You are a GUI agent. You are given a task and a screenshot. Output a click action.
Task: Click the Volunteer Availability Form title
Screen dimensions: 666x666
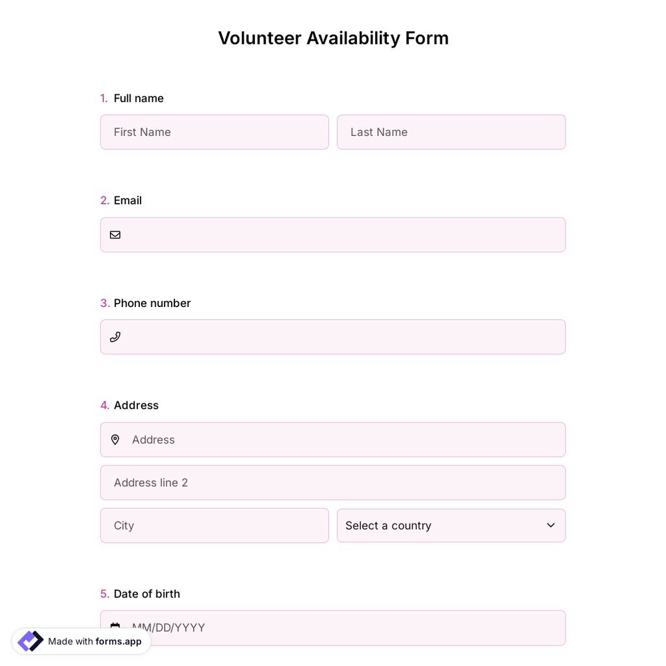333,38
